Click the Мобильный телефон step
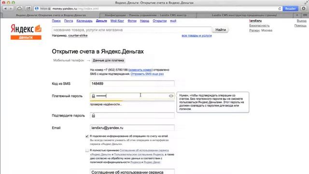 click(x=69, y=60)
